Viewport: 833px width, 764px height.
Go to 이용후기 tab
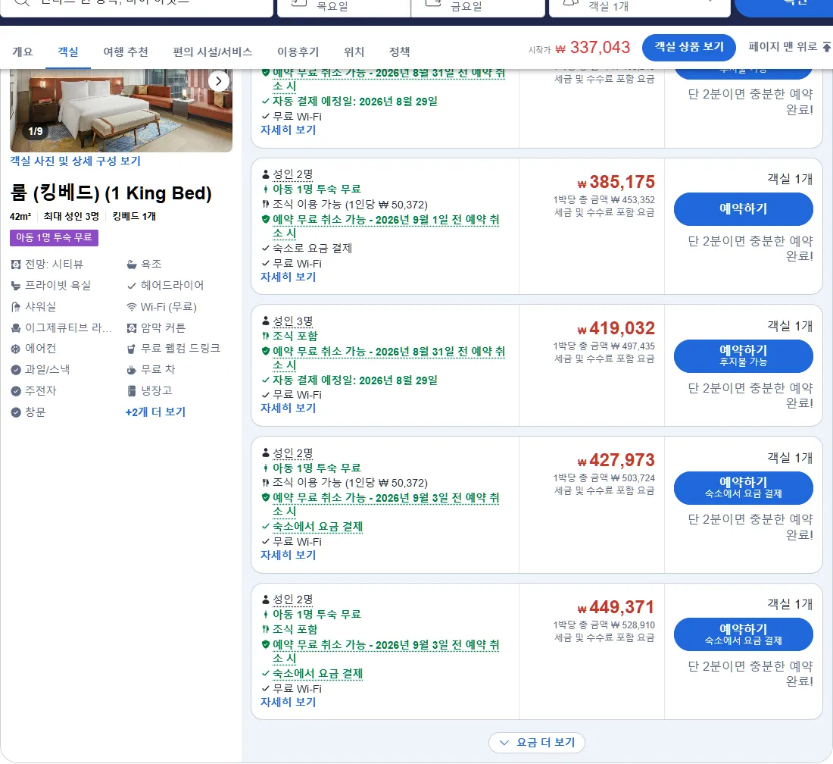coord(298,52)
